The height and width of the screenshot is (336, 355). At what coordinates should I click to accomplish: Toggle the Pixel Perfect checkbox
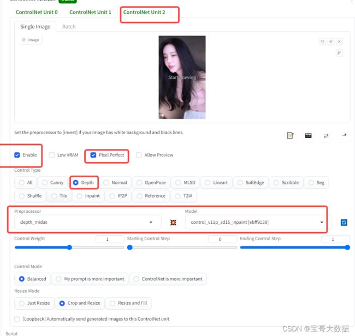coord(93,155)
